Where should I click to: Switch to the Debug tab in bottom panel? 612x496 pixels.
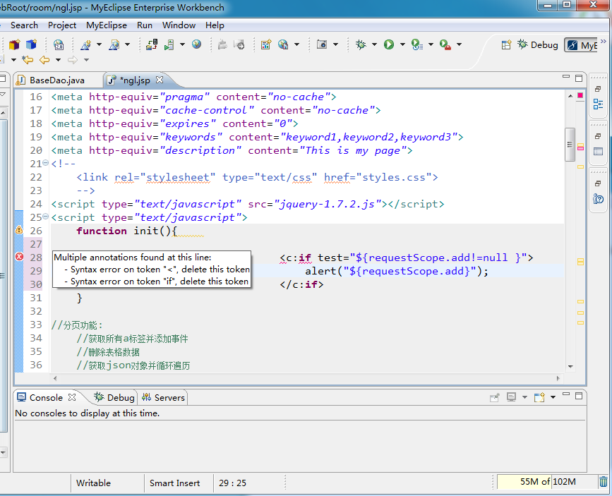(114, 398)
